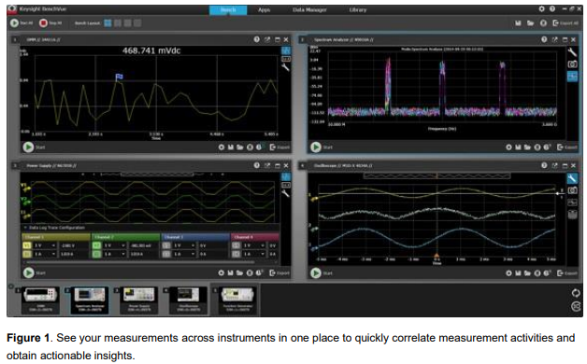Open help in the DMM panel header
The image size is (587, 364).
pos(256,39)
